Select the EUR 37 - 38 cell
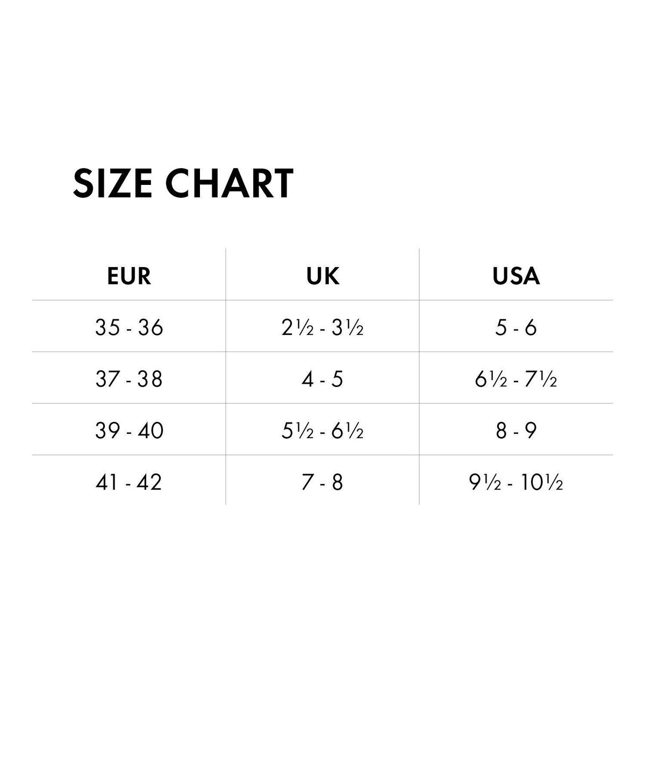 click(x=129, y=379)
